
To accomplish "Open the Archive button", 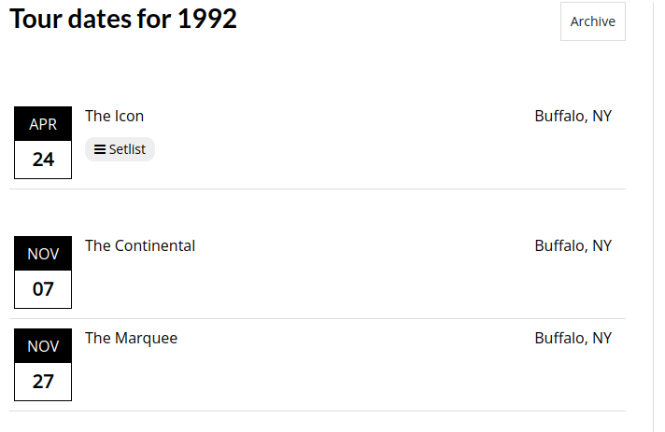I will pos(592,21).
